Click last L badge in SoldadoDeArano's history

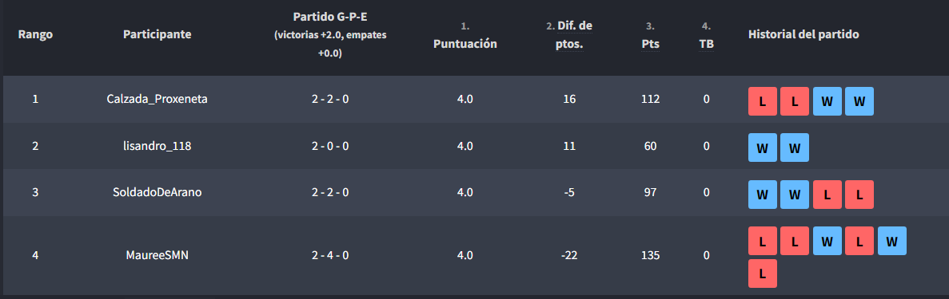pos(859,195)
